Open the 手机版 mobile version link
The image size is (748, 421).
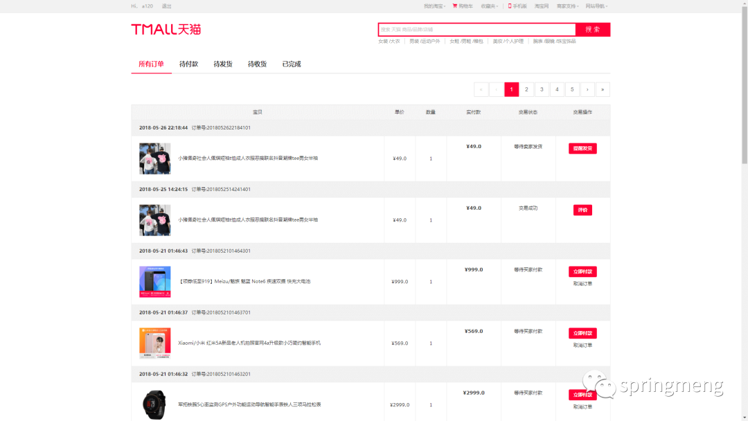(517, 6)
